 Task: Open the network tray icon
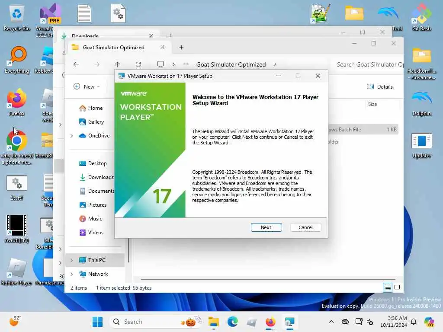359,322
